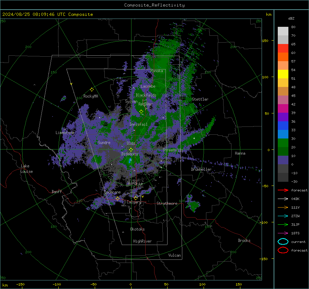This screenshot has height=289, width=309.
Task: Click the yellow diamond marker near RockyMH
Action: coord(92,90)
